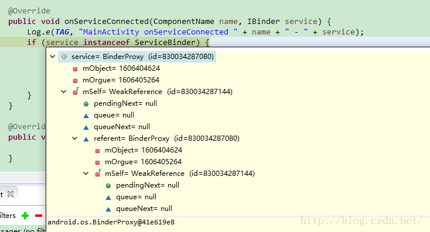Select first queueNext= null row
This screenshot has width=430, height=232.
click(122, 127)
